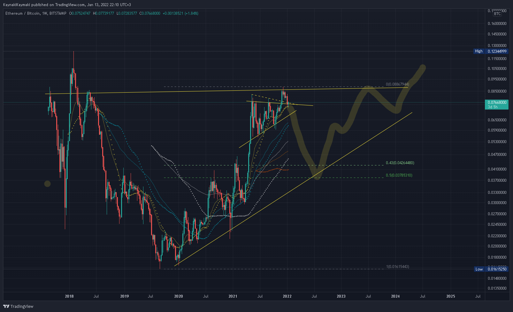Click price axis label 0.14500000
513x312 pixels.
[x=497, y=34]
